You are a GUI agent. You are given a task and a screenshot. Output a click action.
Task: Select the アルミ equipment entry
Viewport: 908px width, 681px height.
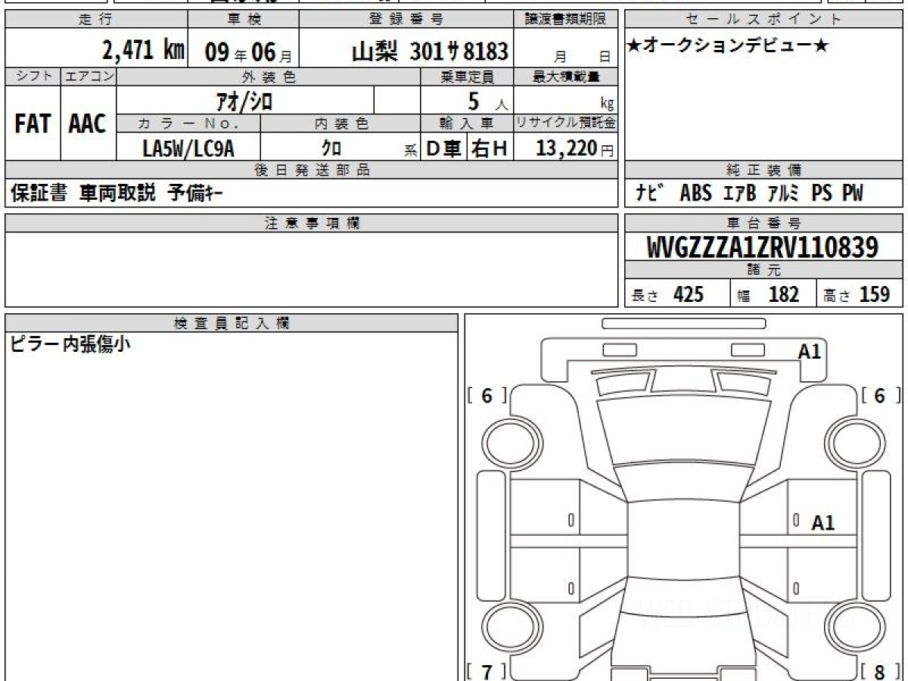(784, 193)
